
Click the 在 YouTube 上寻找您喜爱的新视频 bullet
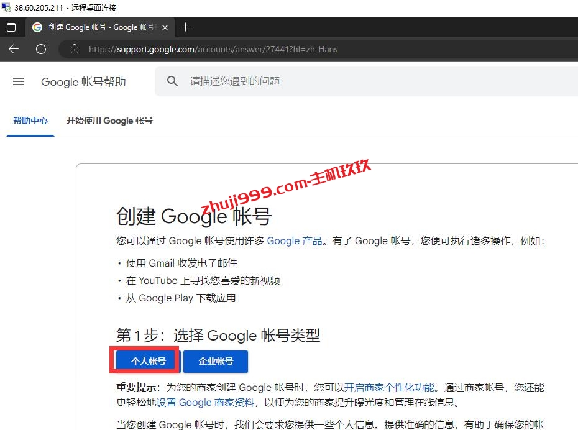(203, 281)
